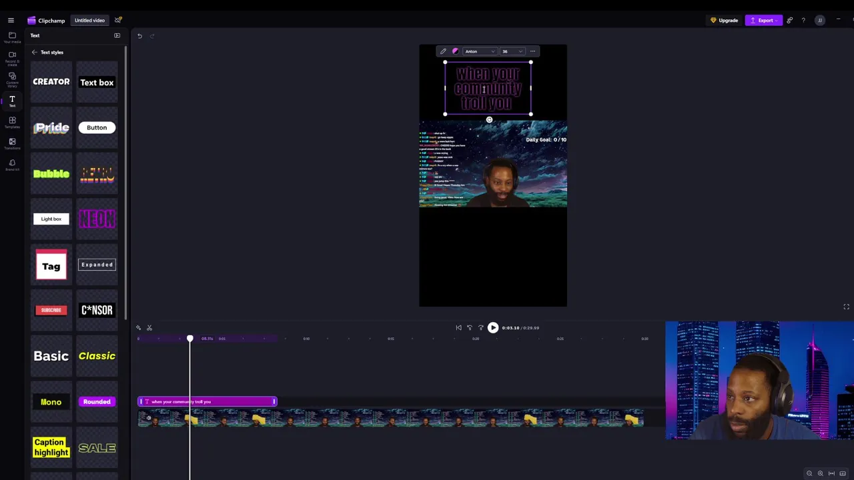Click the auto-compose sparkle tool in timeline
Image resolution: width=854 pixels, height=480 pixels.
[x=138, y=328]
